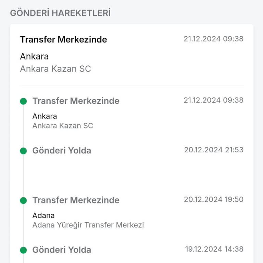The height and width of the screenshot is (263, 263).
Task: Select the green dot next to Adana entry
Action: click(23, 200)
